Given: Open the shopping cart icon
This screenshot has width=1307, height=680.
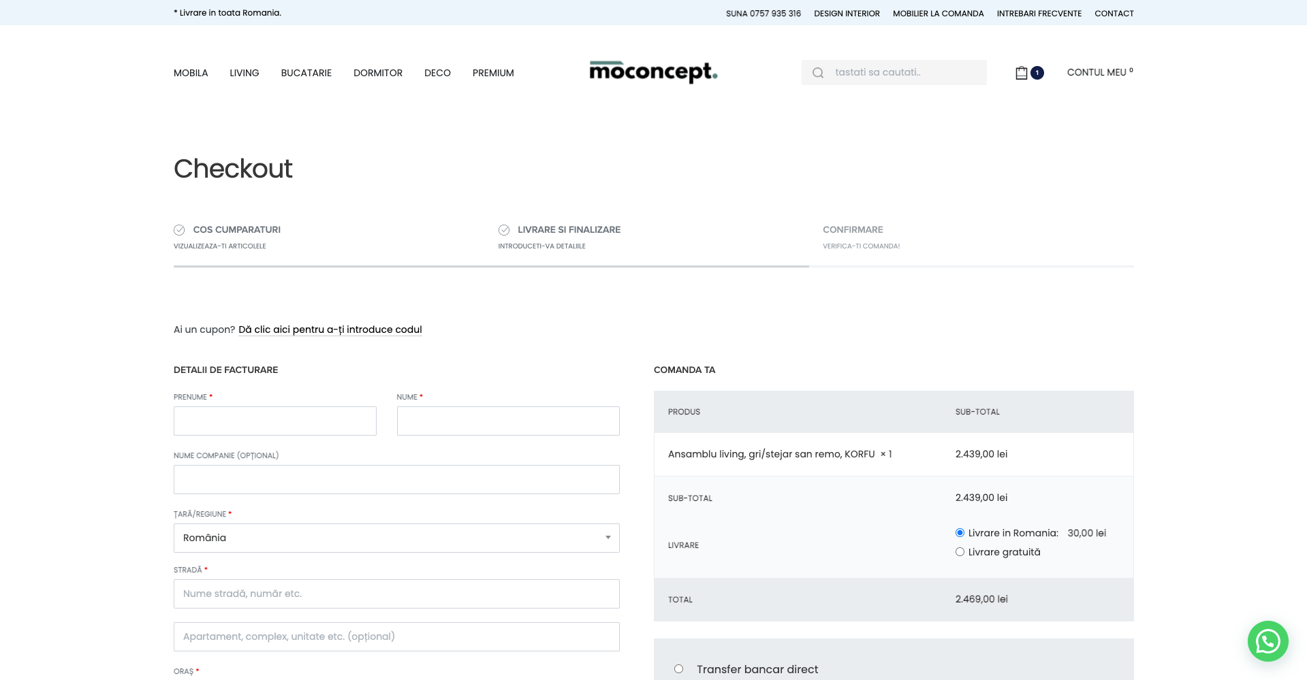Looking at the screenshot, I should click(x=1021, y=73).
